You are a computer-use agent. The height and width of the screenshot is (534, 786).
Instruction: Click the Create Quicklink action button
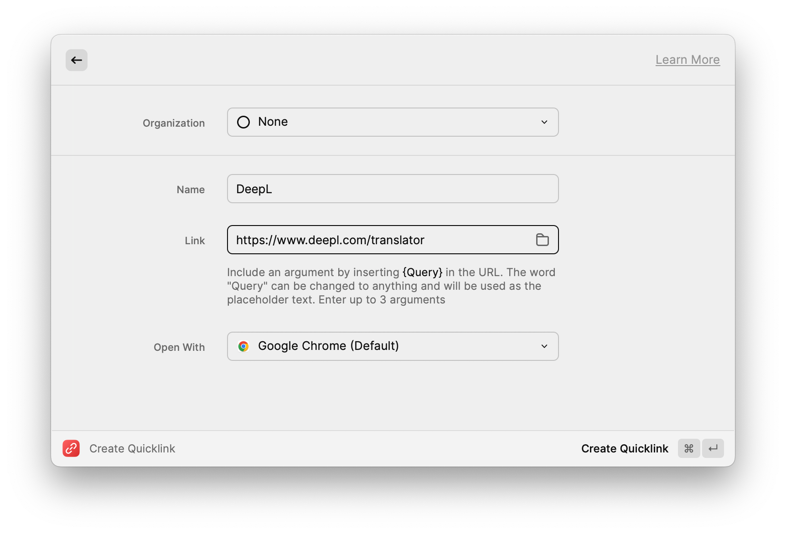(625, 449)
